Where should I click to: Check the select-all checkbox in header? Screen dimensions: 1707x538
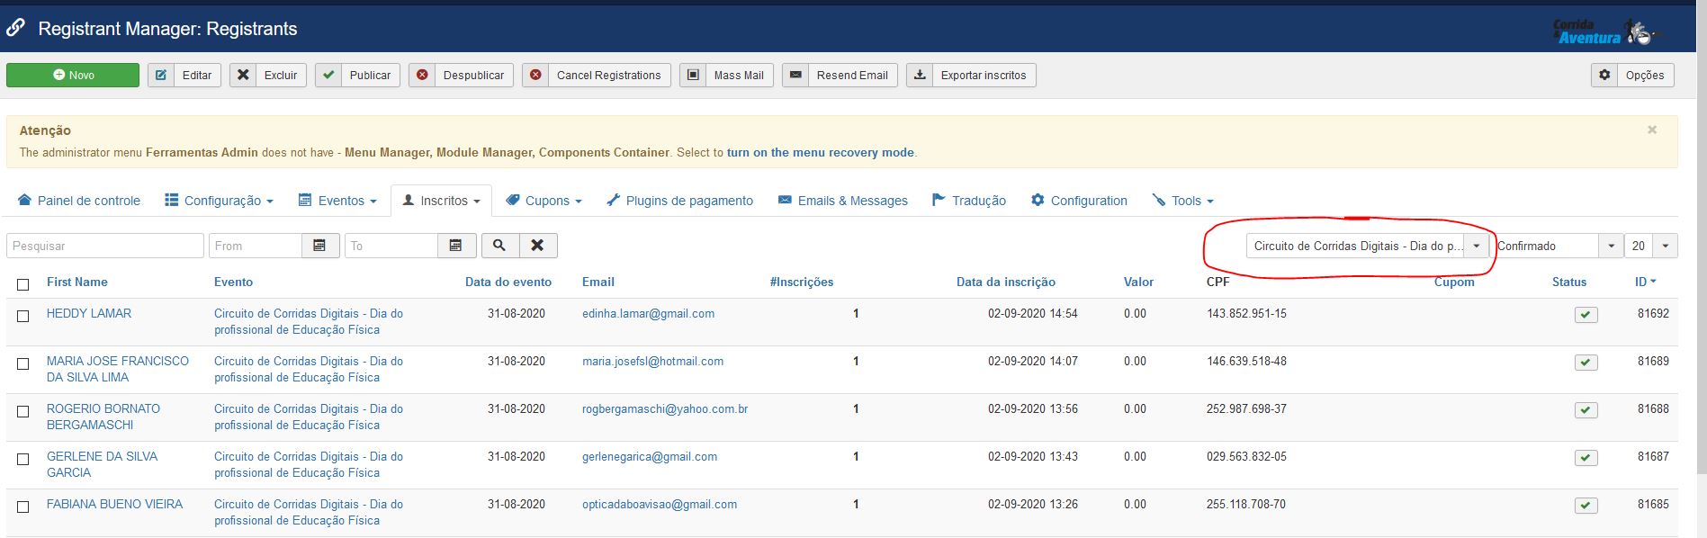23,284
